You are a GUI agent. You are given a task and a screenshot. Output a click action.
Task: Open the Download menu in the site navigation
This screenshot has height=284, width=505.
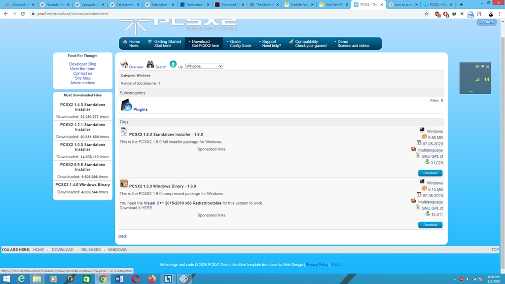pyautogui.click(x=203, y=43)
